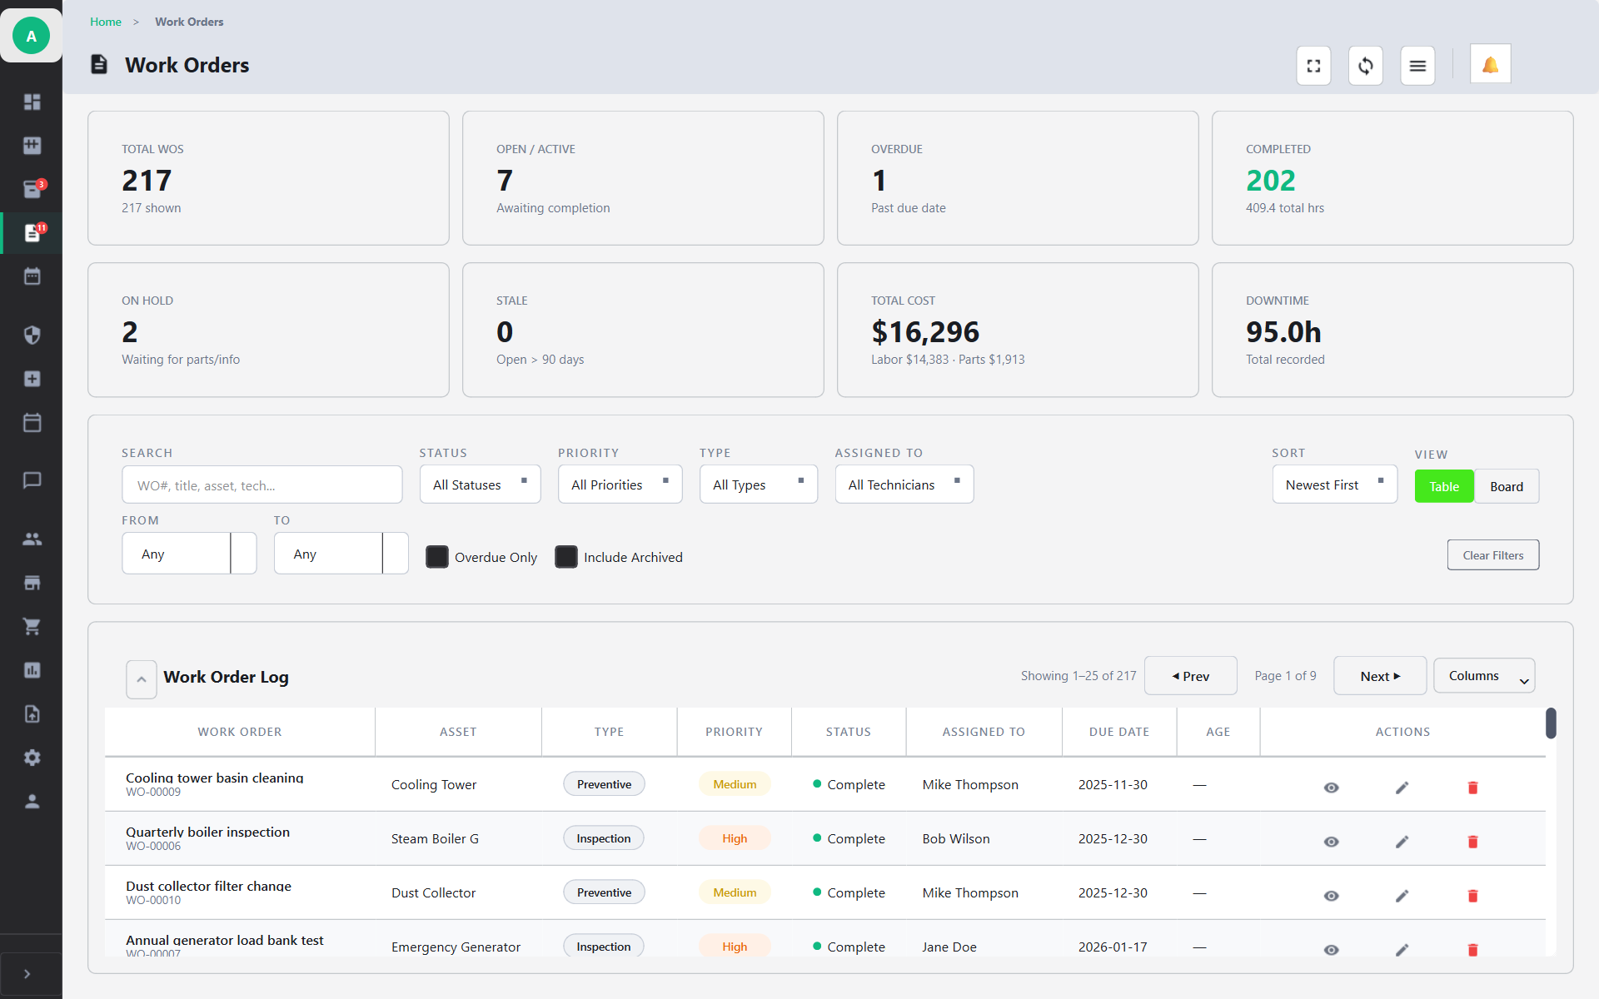Delete the Quarterly boiler inspection work order

1472,842
